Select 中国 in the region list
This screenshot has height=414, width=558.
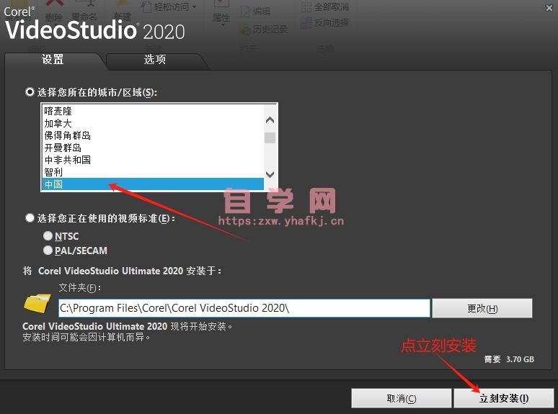(54, 185)
